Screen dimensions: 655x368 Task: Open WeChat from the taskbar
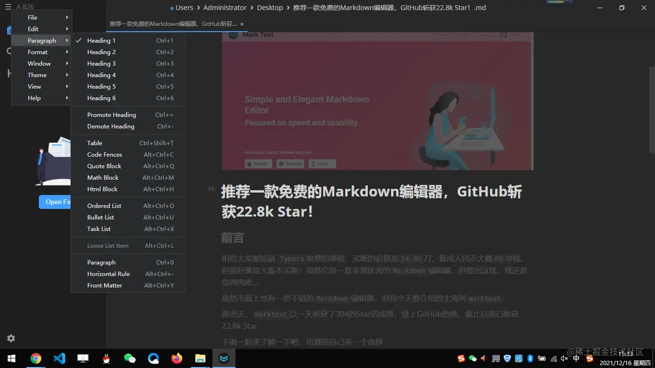point(130,358)
